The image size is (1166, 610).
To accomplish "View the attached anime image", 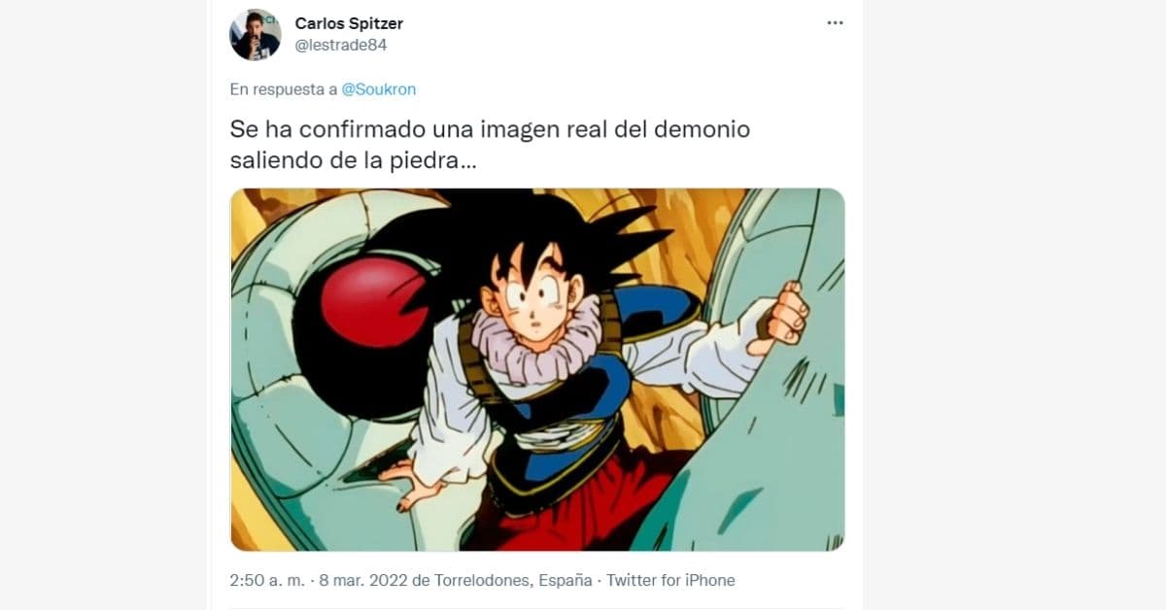I will point(537,370).
